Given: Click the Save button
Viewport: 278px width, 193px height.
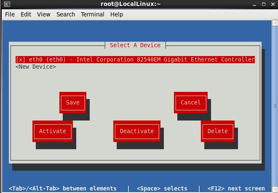Looking at the screenshot, I should 73,102.
